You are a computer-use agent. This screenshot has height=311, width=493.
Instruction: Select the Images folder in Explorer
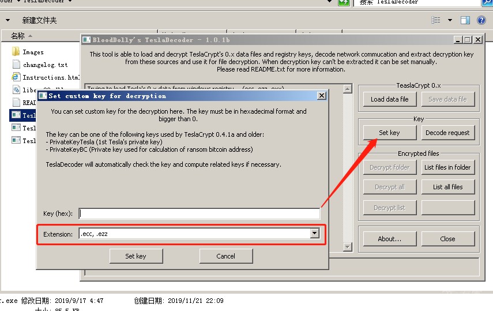click(x=28, y=52)
